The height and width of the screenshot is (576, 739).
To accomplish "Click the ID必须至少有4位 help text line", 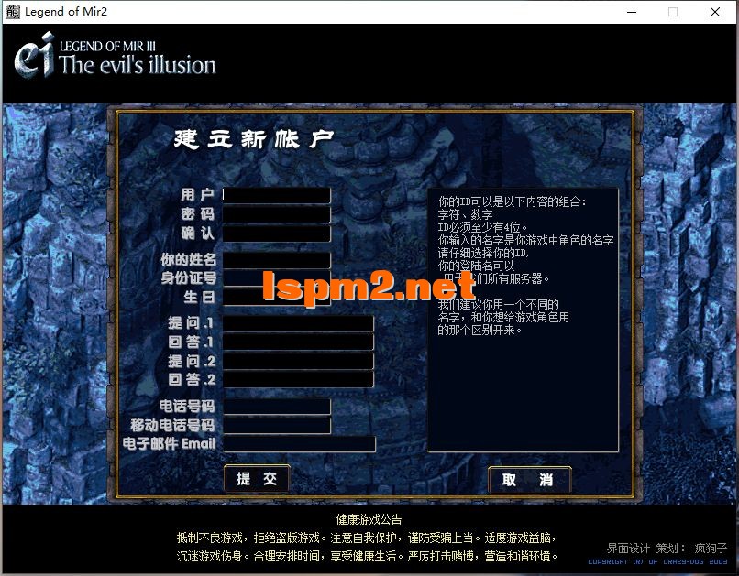I will [x=482, y=228].
